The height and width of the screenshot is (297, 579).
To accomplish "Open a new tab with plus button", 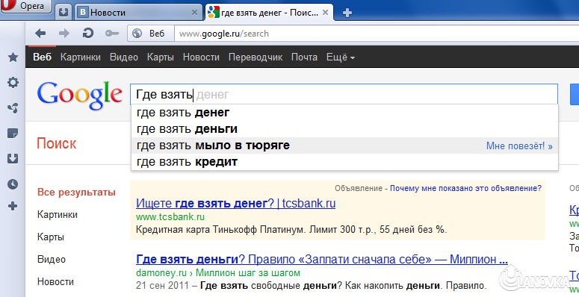I will tap(347, 13).
